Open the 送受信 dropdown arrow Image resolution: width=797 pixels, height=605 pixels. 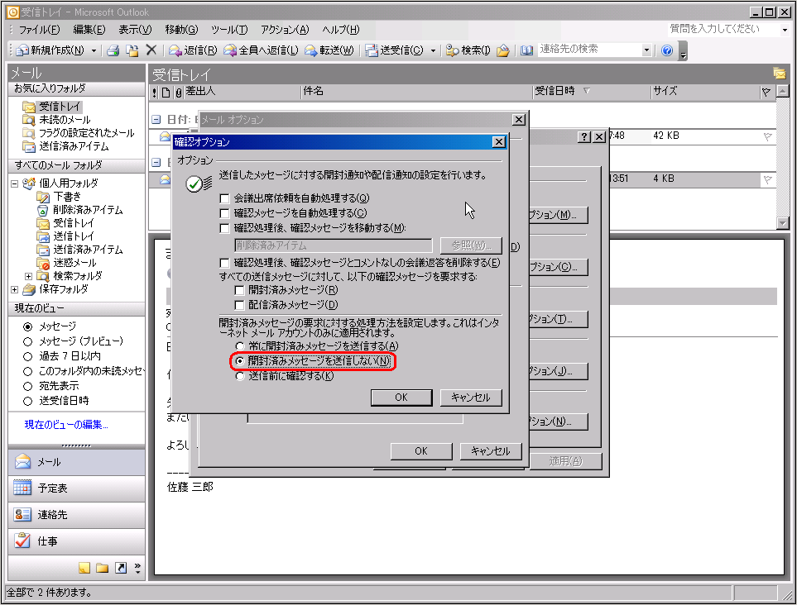coord(433,50)
